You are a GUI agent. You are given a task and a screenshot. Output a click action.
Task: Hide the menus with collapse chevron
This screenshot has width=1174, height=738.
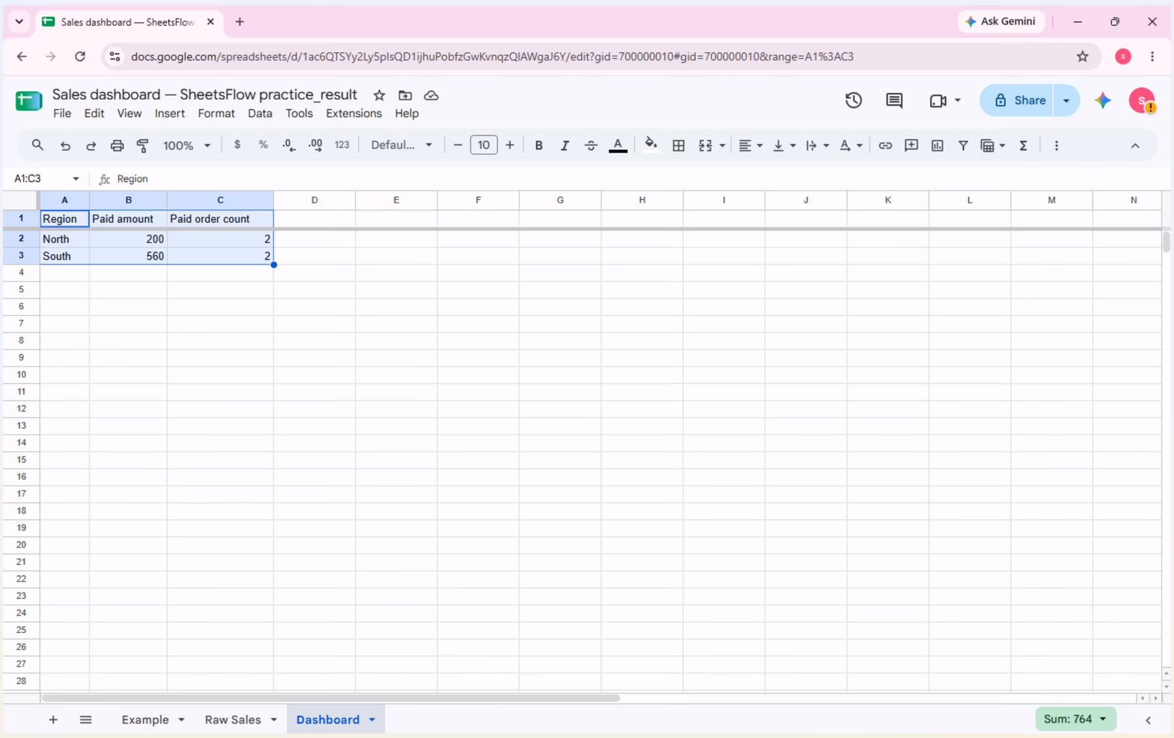tap(1135, 145)
